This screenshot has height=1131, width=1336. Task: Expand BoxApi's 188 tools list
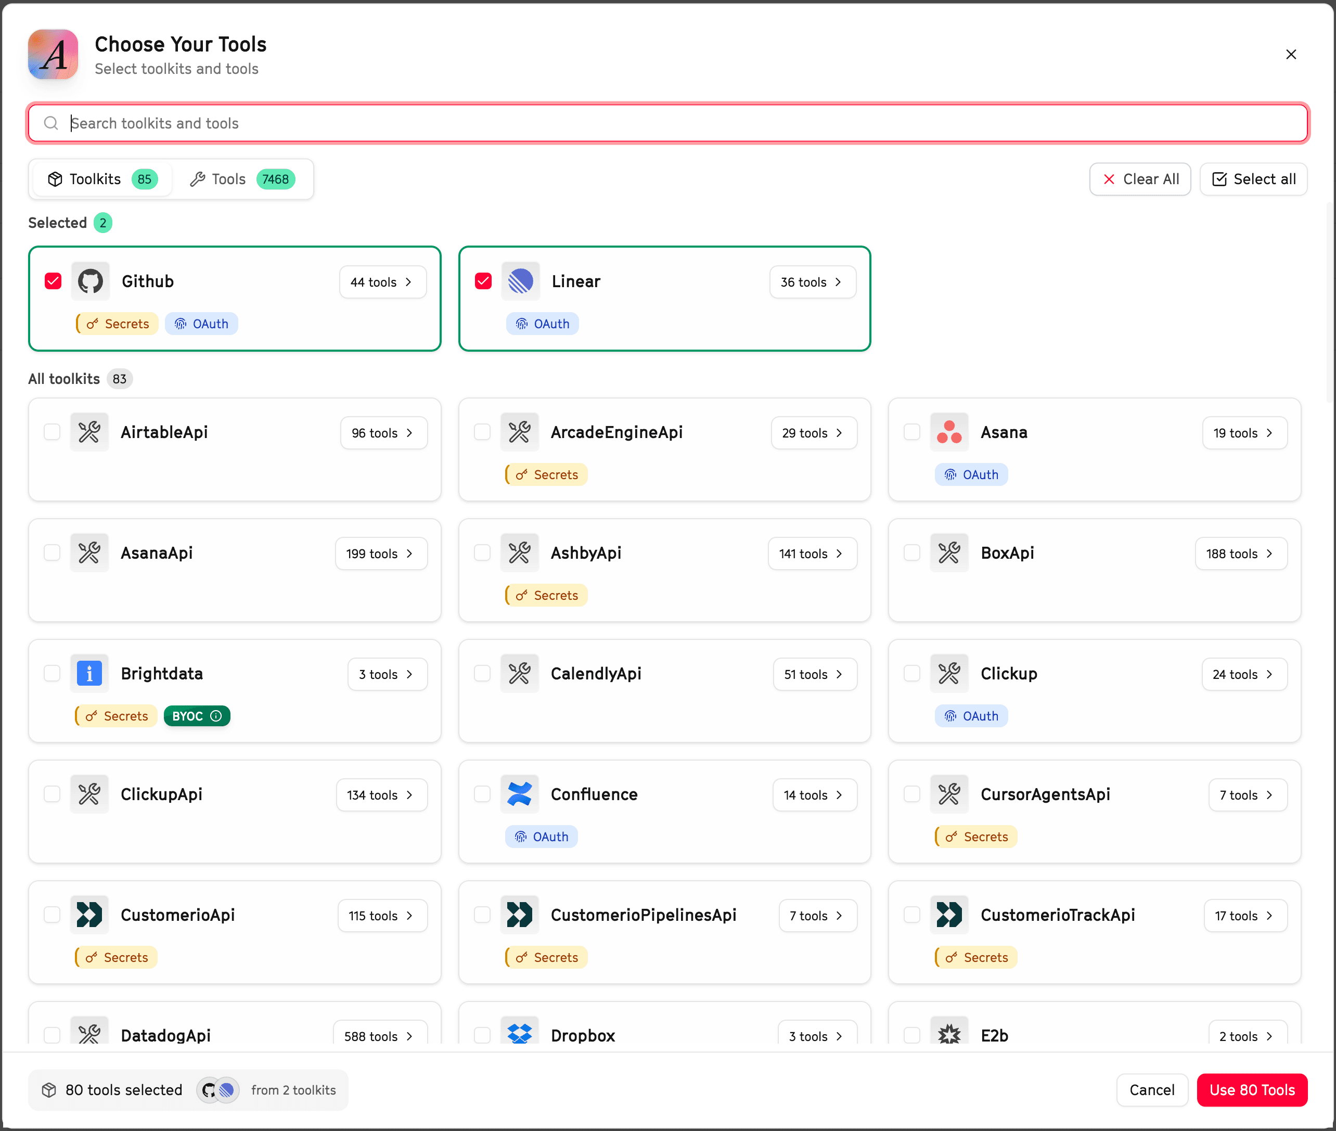pos(1240,554)
